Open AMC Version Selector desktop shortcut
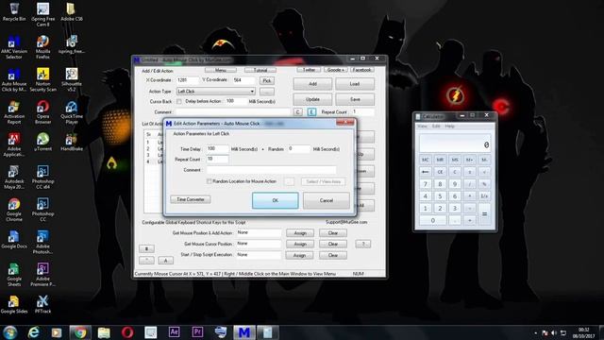 coord(14,46)
